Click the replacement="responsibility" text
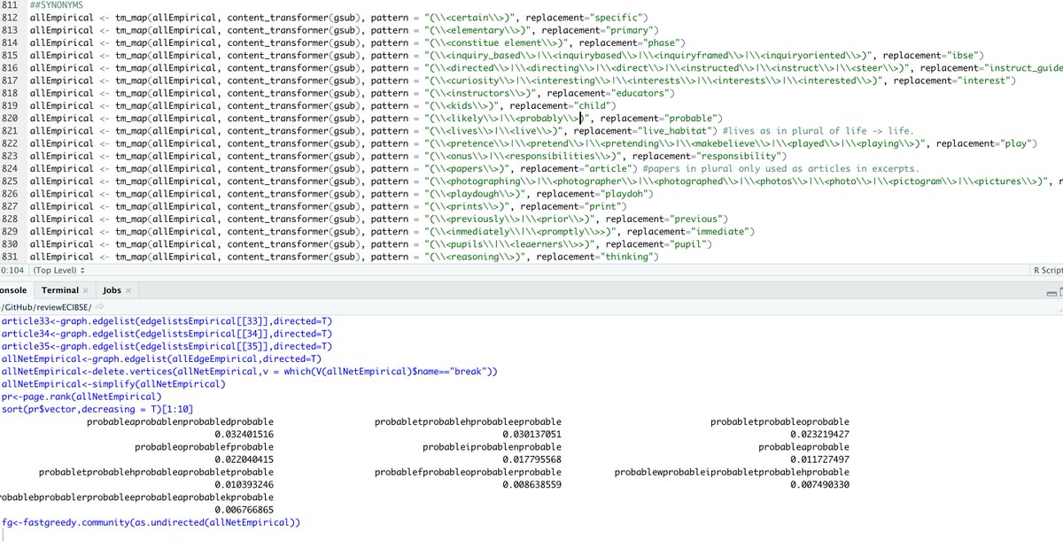The height and width of the screenshot is (547, 1063). click(x=706, y=156)
